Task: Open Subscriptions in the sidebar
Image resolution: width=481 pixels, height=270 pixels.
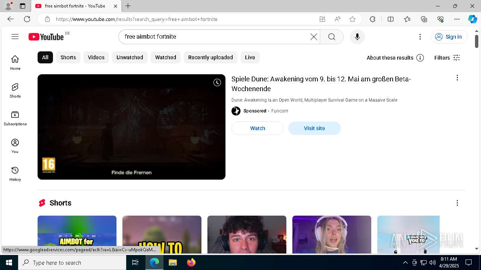Action: [x=15, y=118]
